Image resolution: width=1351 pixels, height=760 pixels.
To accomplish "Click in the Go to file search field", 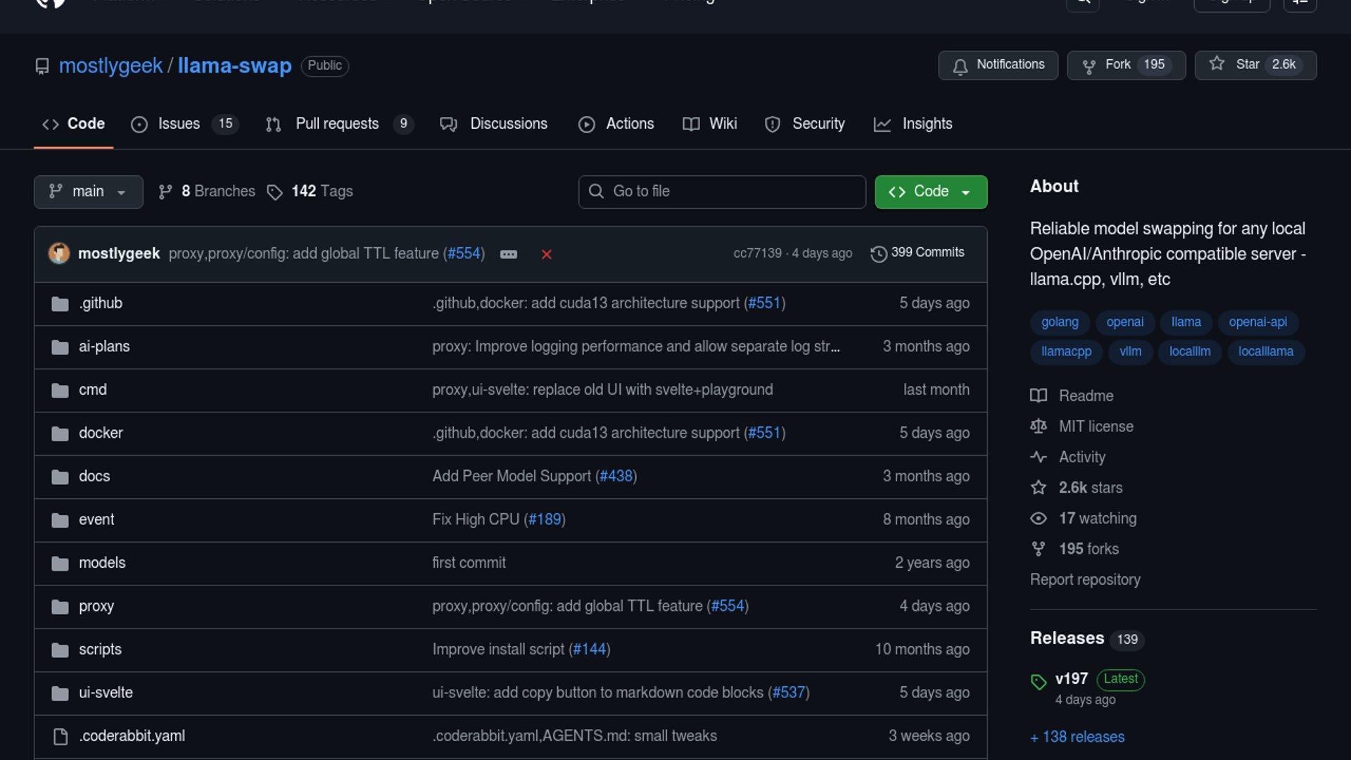I will pyautogui.click(x=722, y=192).
